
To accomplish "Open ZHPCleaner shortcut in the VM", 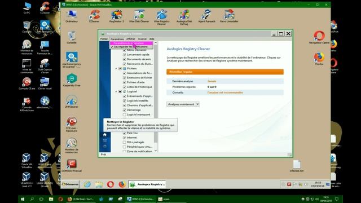I will 72,101.
